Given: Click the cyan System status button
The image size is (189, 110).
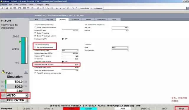Looking at the screenshot, I should coord(88,109).
